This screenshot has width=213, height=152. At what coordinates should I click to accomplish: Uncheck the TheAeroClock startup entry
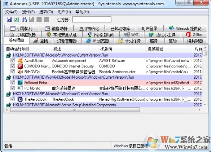click(x=13, y=99)
